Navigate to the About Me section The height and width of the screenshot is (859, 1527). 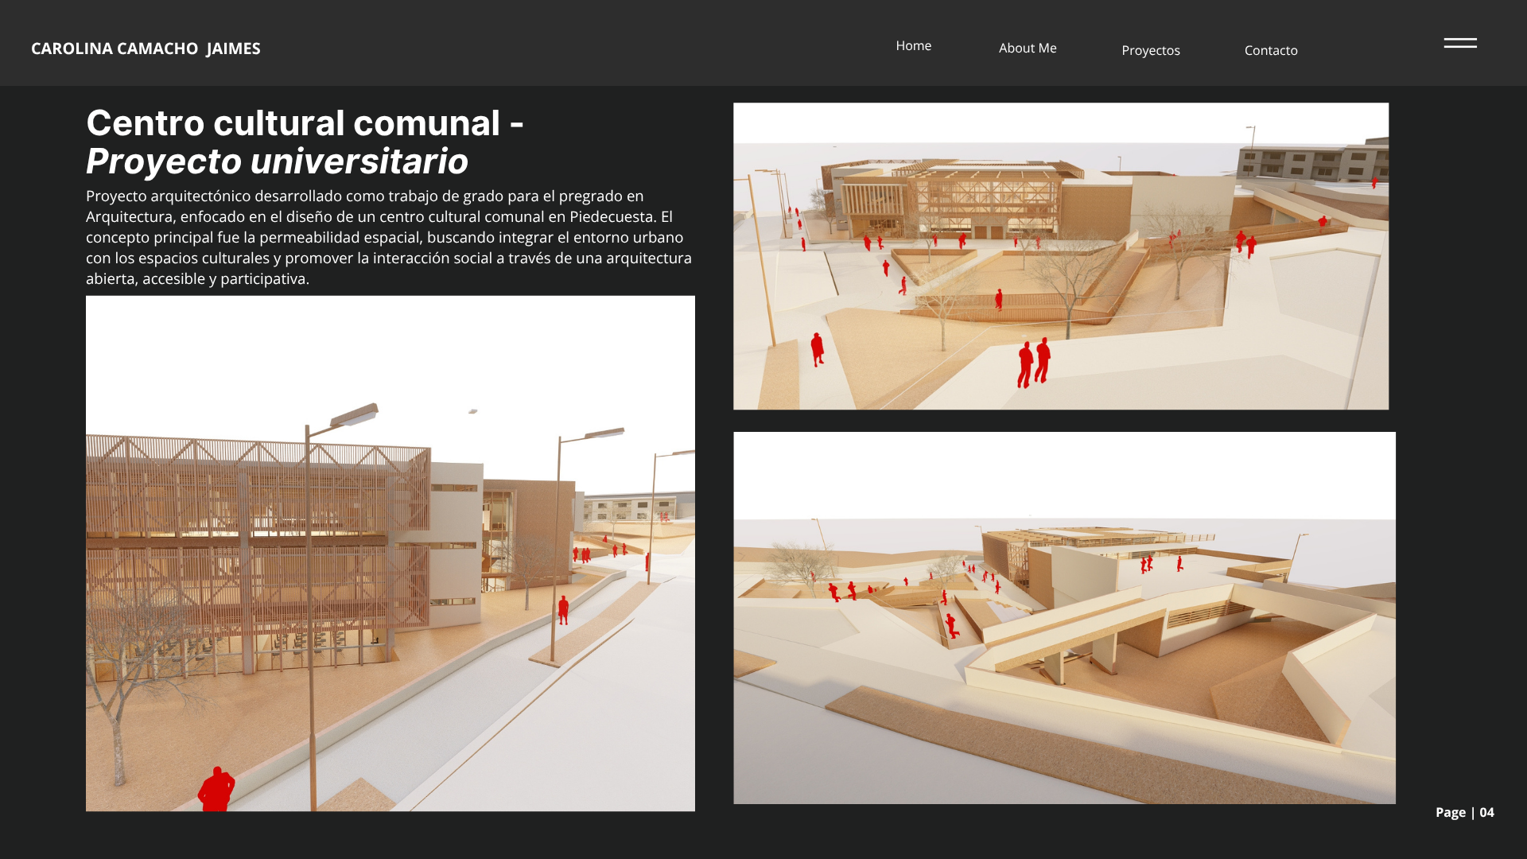[1027, 48]
